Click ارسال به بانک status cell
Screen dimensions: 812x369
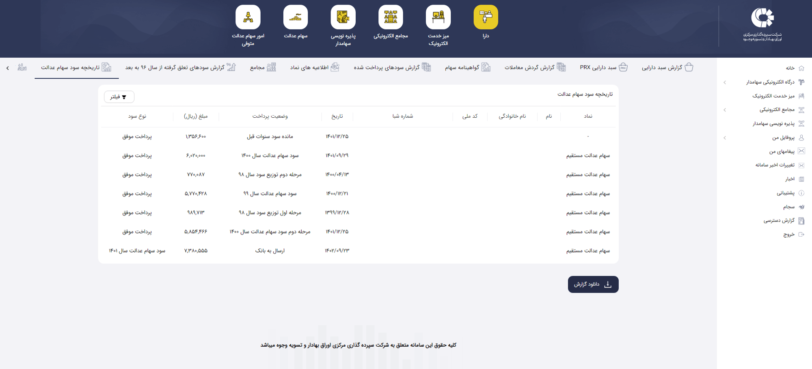pos(270,251)
